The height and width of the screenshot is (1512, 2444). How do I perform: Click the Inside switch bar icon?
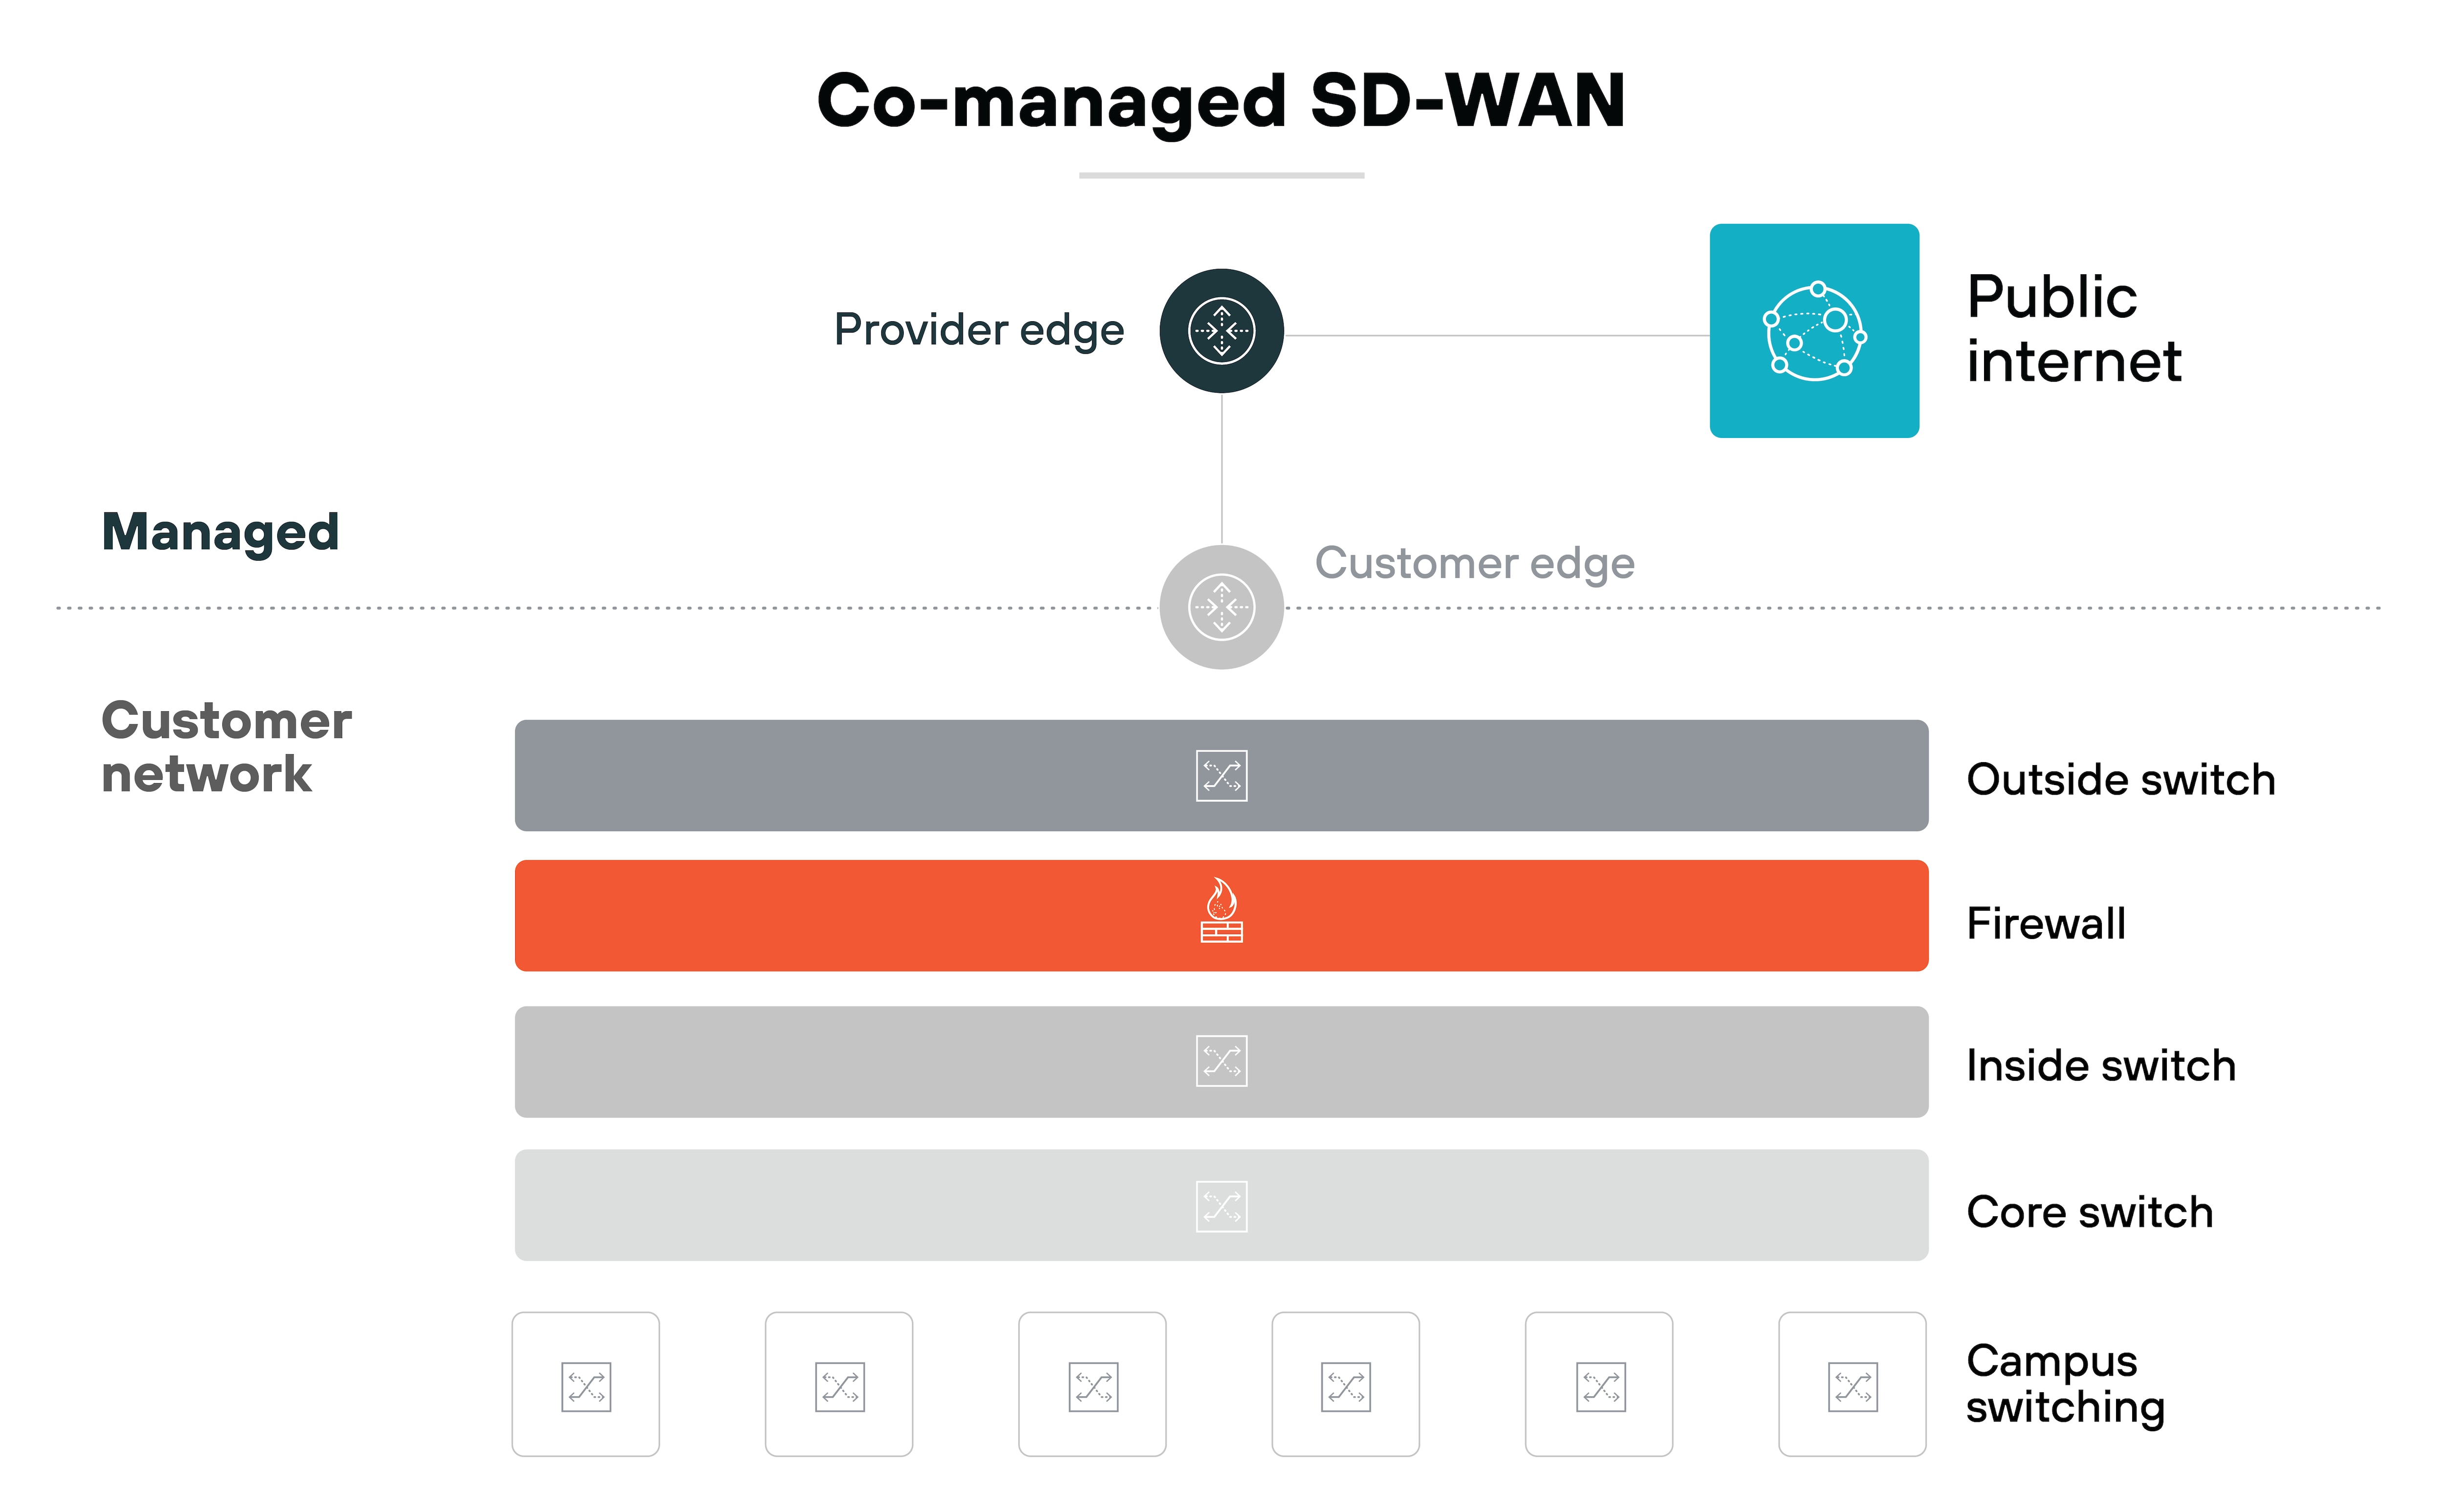(x=1221, y=1061)
